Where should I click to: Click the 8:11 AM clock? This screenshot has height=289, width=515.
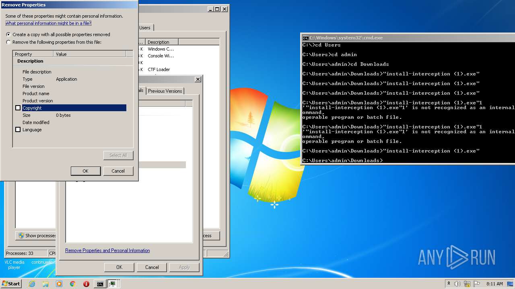pyautogui.click(x=494, y=284)
